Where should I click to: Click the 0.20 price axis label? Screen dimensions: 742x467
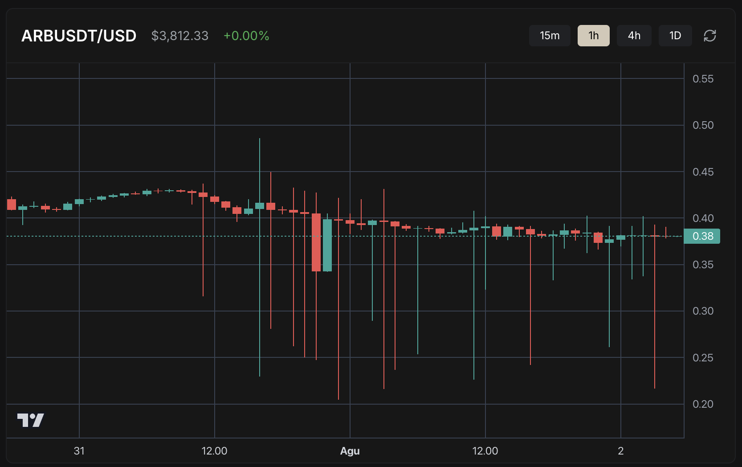[x=703, y=404]
